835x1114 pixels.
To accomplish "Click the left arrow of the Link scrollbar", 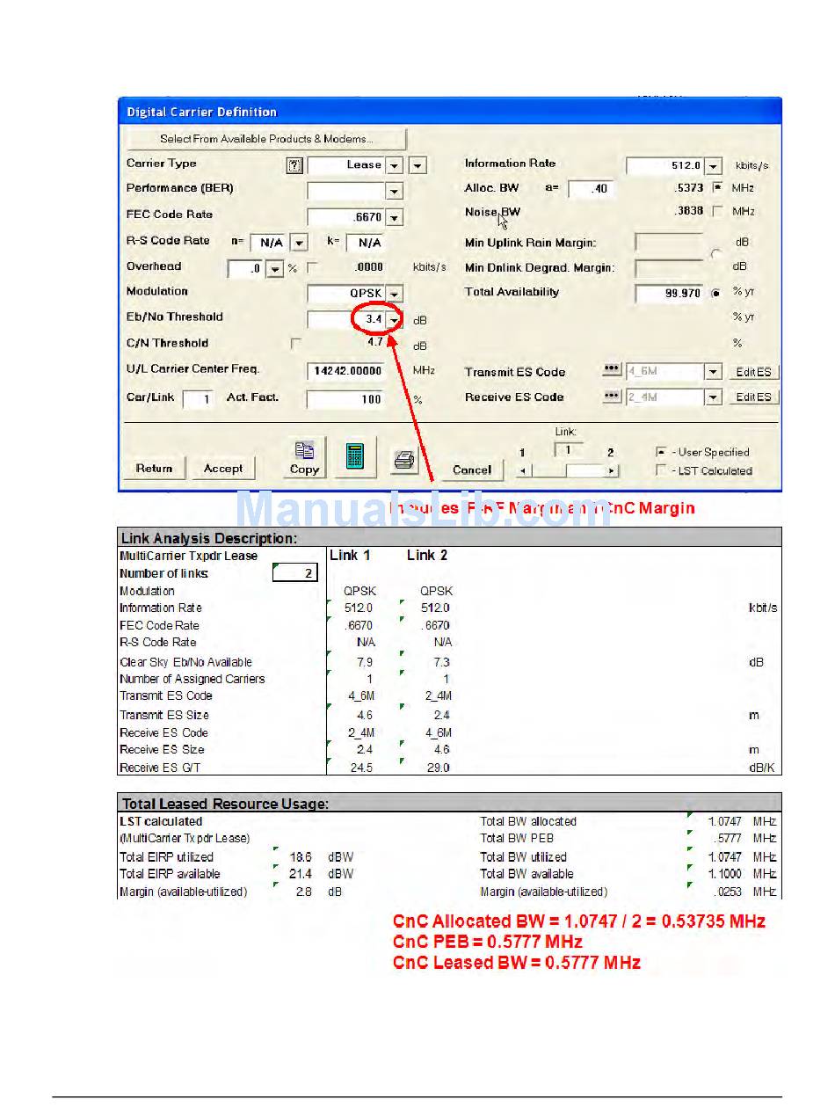I will point(522,471).
